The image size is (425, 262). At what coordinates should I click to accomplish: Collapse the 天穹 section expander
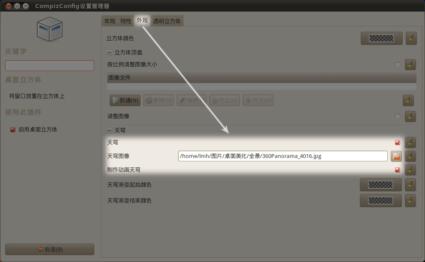click(109, 130)
